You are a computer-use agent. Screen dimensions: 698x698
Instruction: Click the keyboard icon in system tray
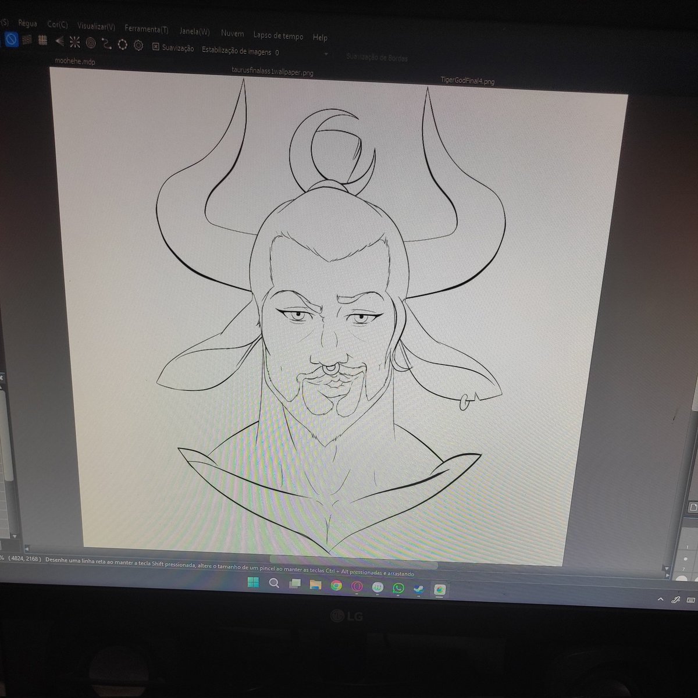pos(692,600)
